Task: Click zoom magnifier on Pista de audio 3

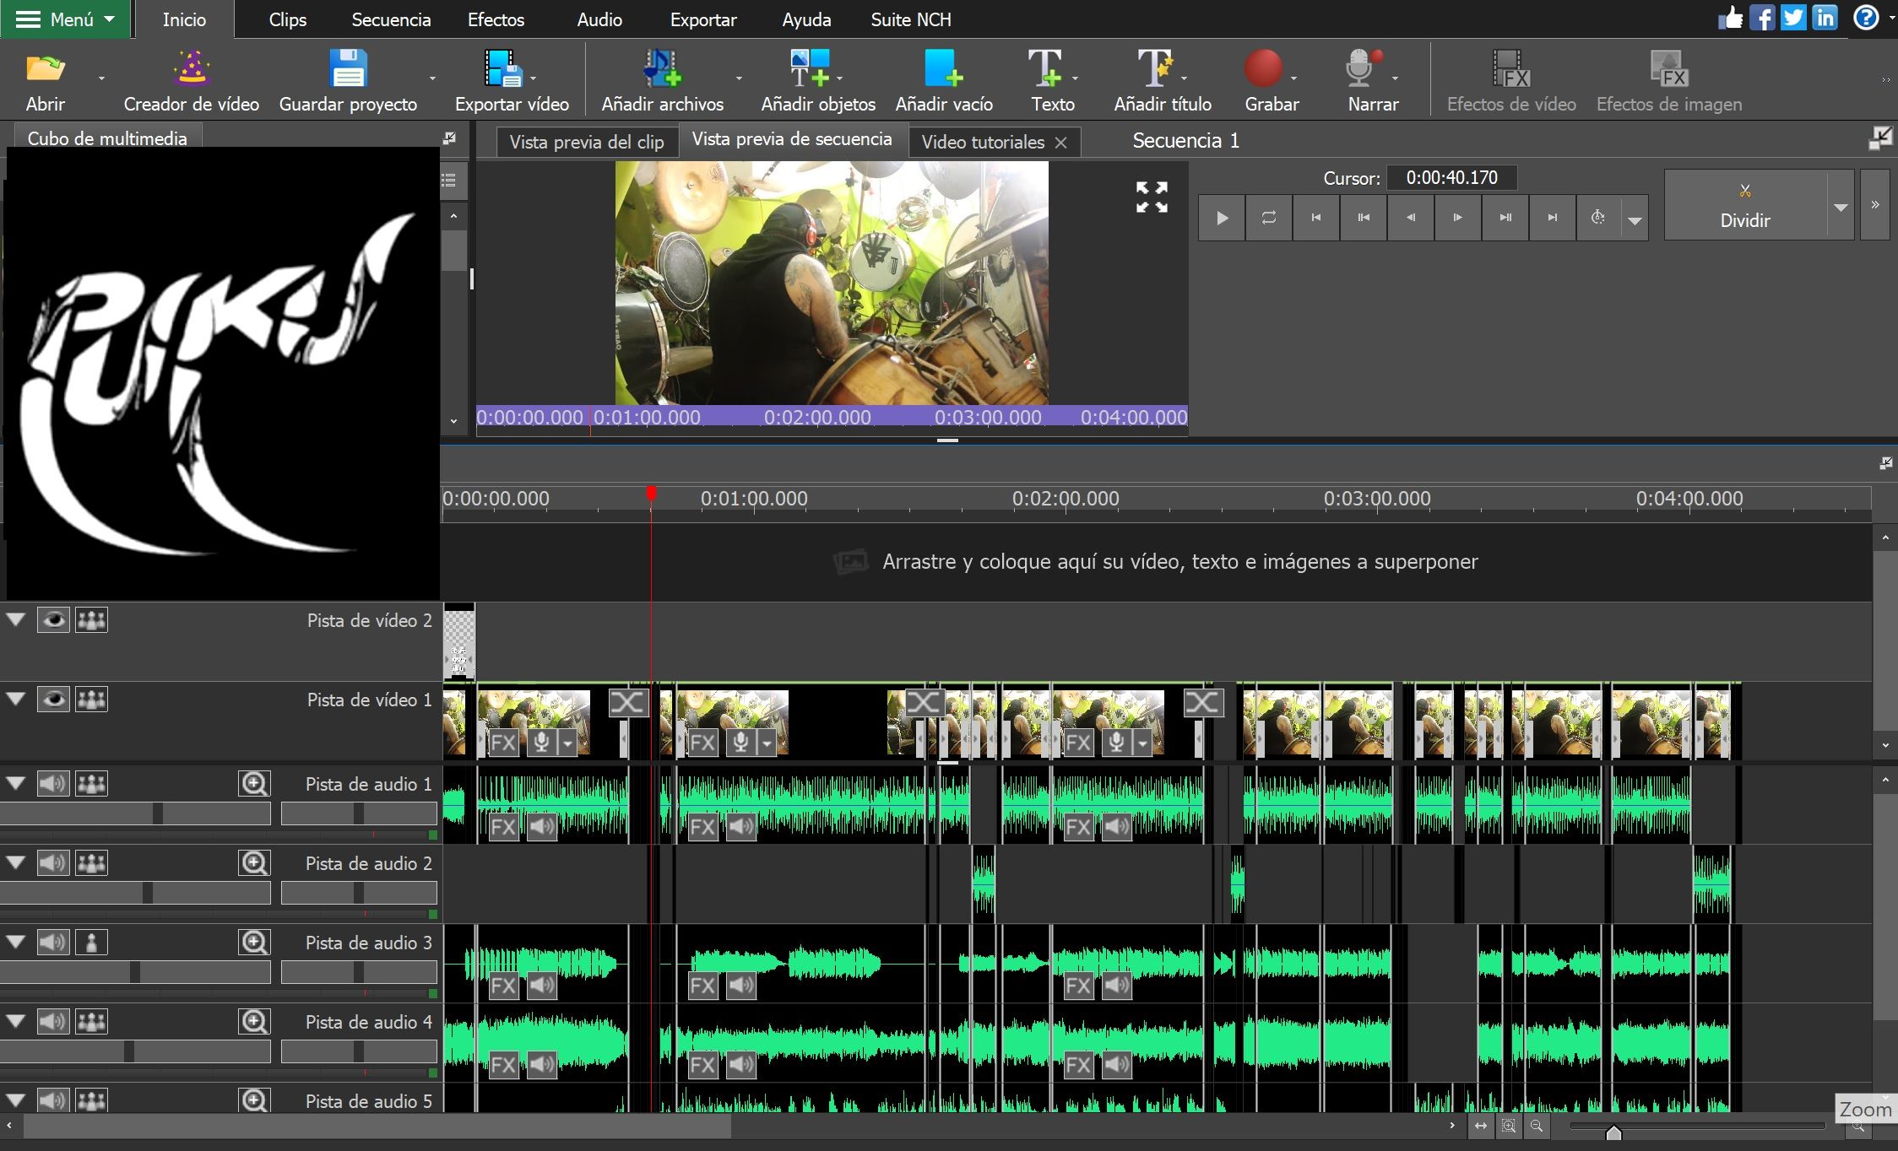Action: [x=254, y=943]
